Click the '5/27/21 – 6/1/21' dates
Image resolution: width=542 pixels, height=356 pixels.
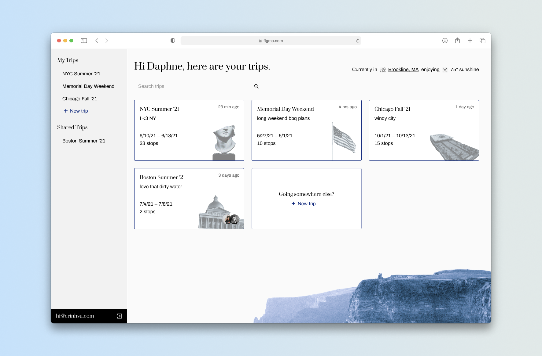pyautogui.click(x=275, y=136)
